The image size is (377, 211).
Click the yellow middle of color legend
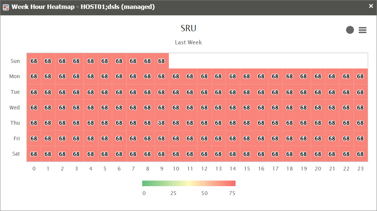point(189,183)
